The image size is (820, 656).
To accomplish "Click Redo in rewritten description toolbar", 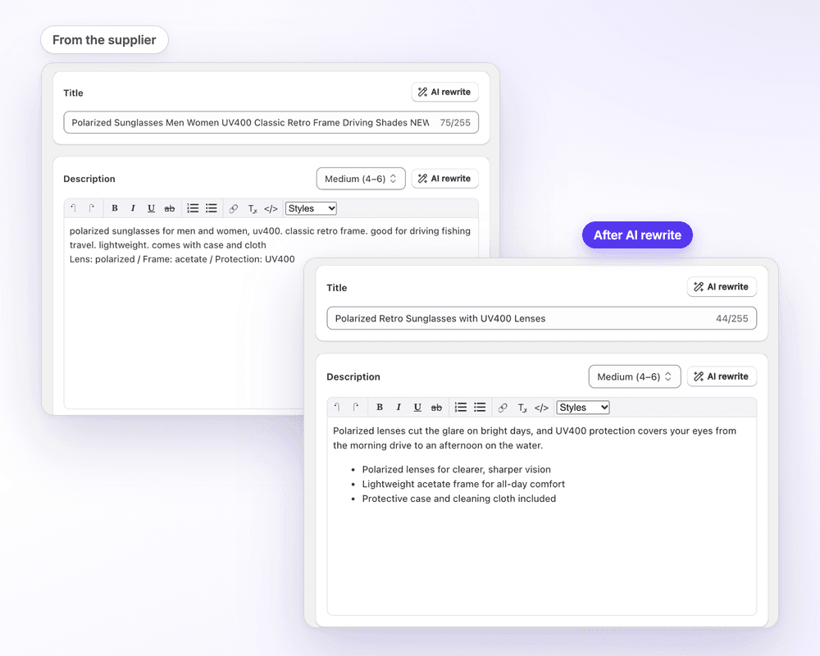I will coord(356,407).
